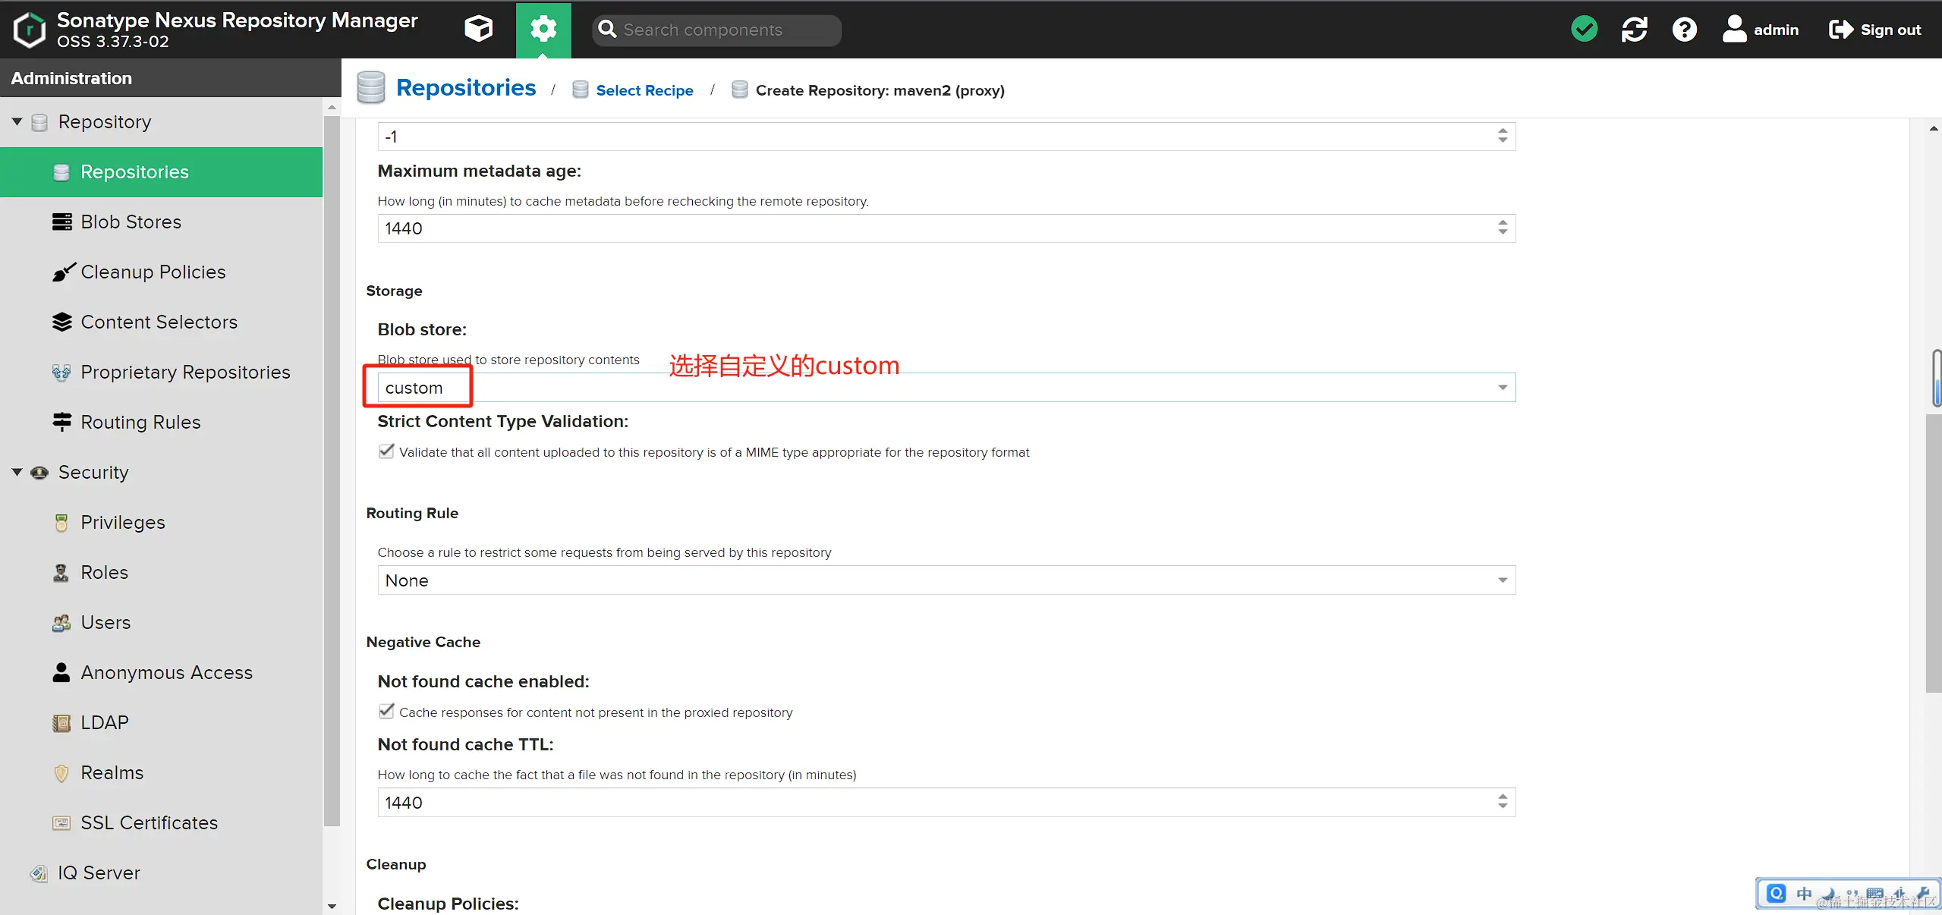
Task: Collapse the Security tree section
Action: click(x=17, y=472)
